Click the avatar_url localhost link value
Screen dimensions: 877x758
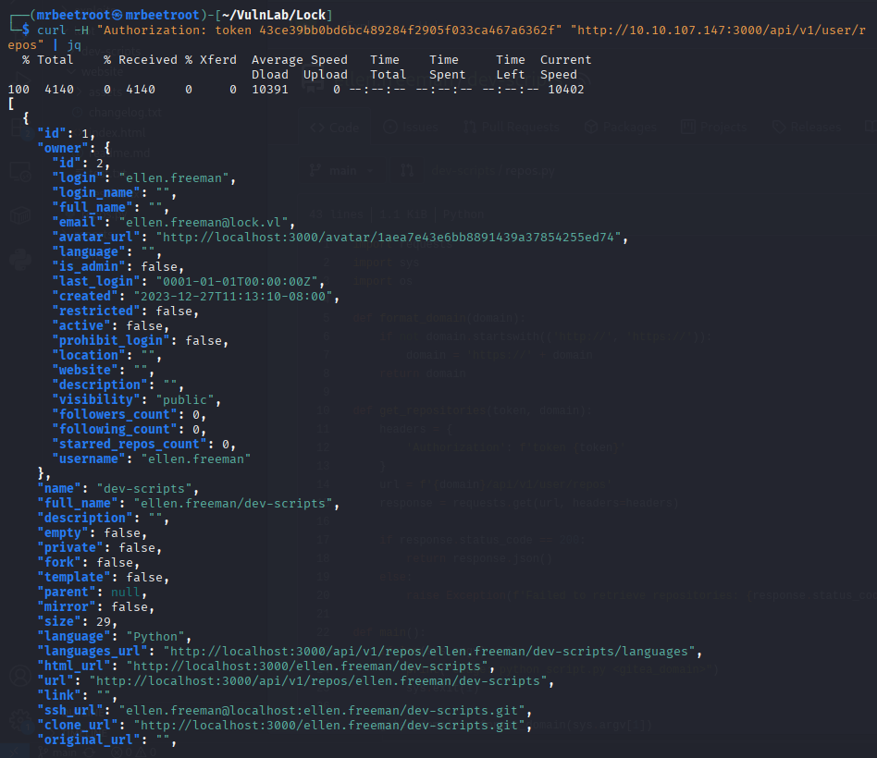[389, 237]
